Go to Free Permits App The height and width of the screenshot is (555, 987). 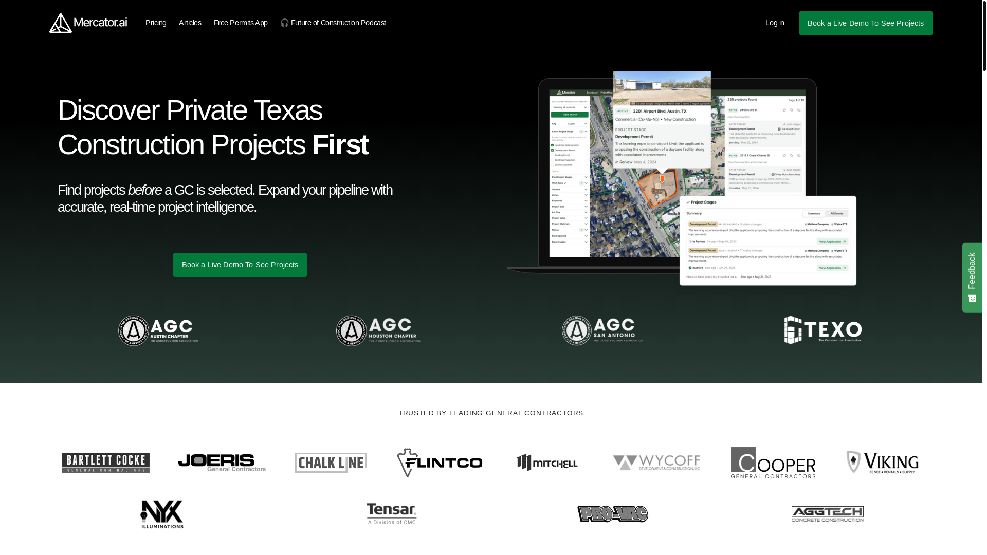click(241, 23)
